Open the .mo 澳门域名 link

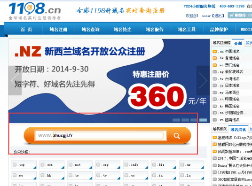(229, 65)
